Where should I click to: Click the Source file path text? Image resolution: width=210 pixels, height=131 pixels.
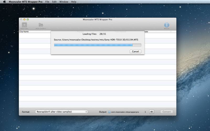[96, 40]
